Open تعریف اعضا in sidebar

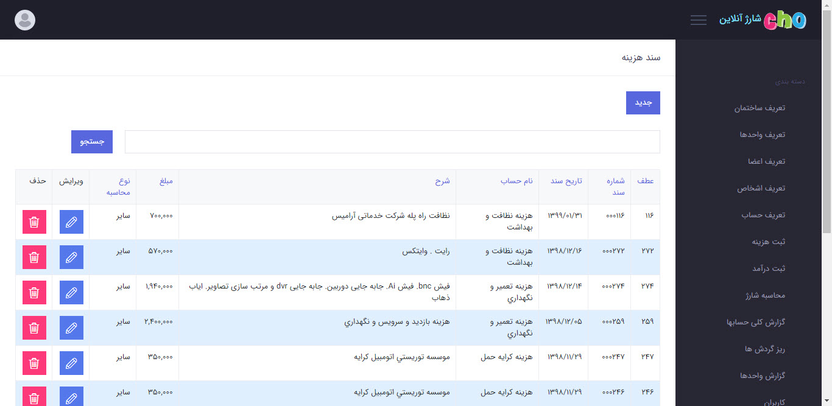[x=766, y=161]
